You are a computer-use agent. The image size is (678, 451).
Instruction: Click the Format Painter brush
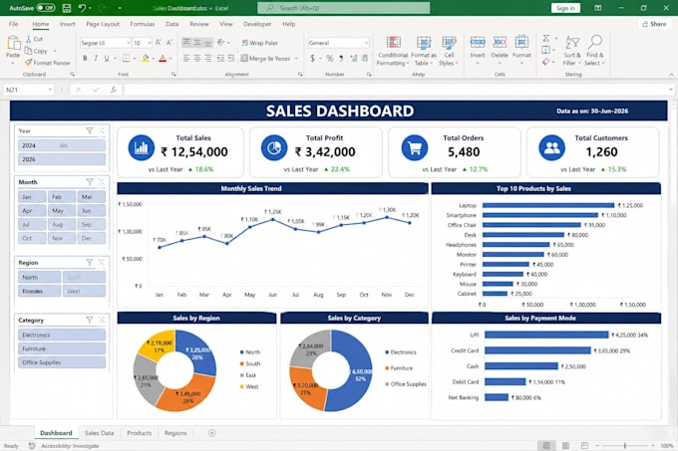29,63
